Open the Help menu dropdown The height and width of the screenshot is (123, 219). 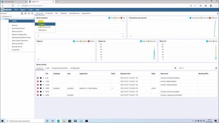(38, 10)
